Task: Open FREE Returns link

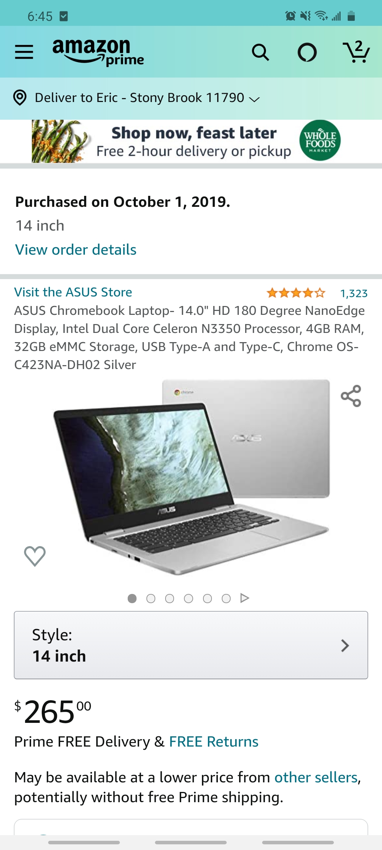Action: 214,742
